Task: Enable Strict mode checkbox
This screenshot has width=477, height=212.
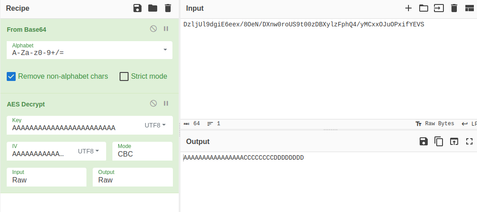Action: pyautogui.click(x=124, y=76)
